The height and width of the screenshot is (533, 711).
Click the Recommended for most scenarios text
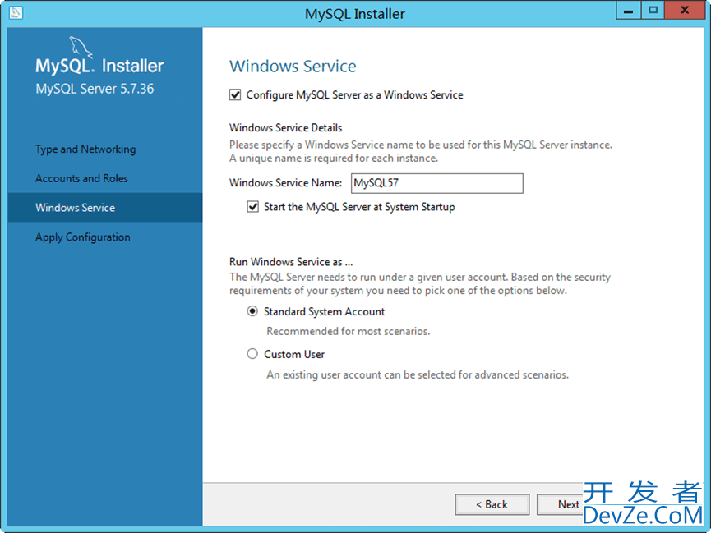coord(349,331)
